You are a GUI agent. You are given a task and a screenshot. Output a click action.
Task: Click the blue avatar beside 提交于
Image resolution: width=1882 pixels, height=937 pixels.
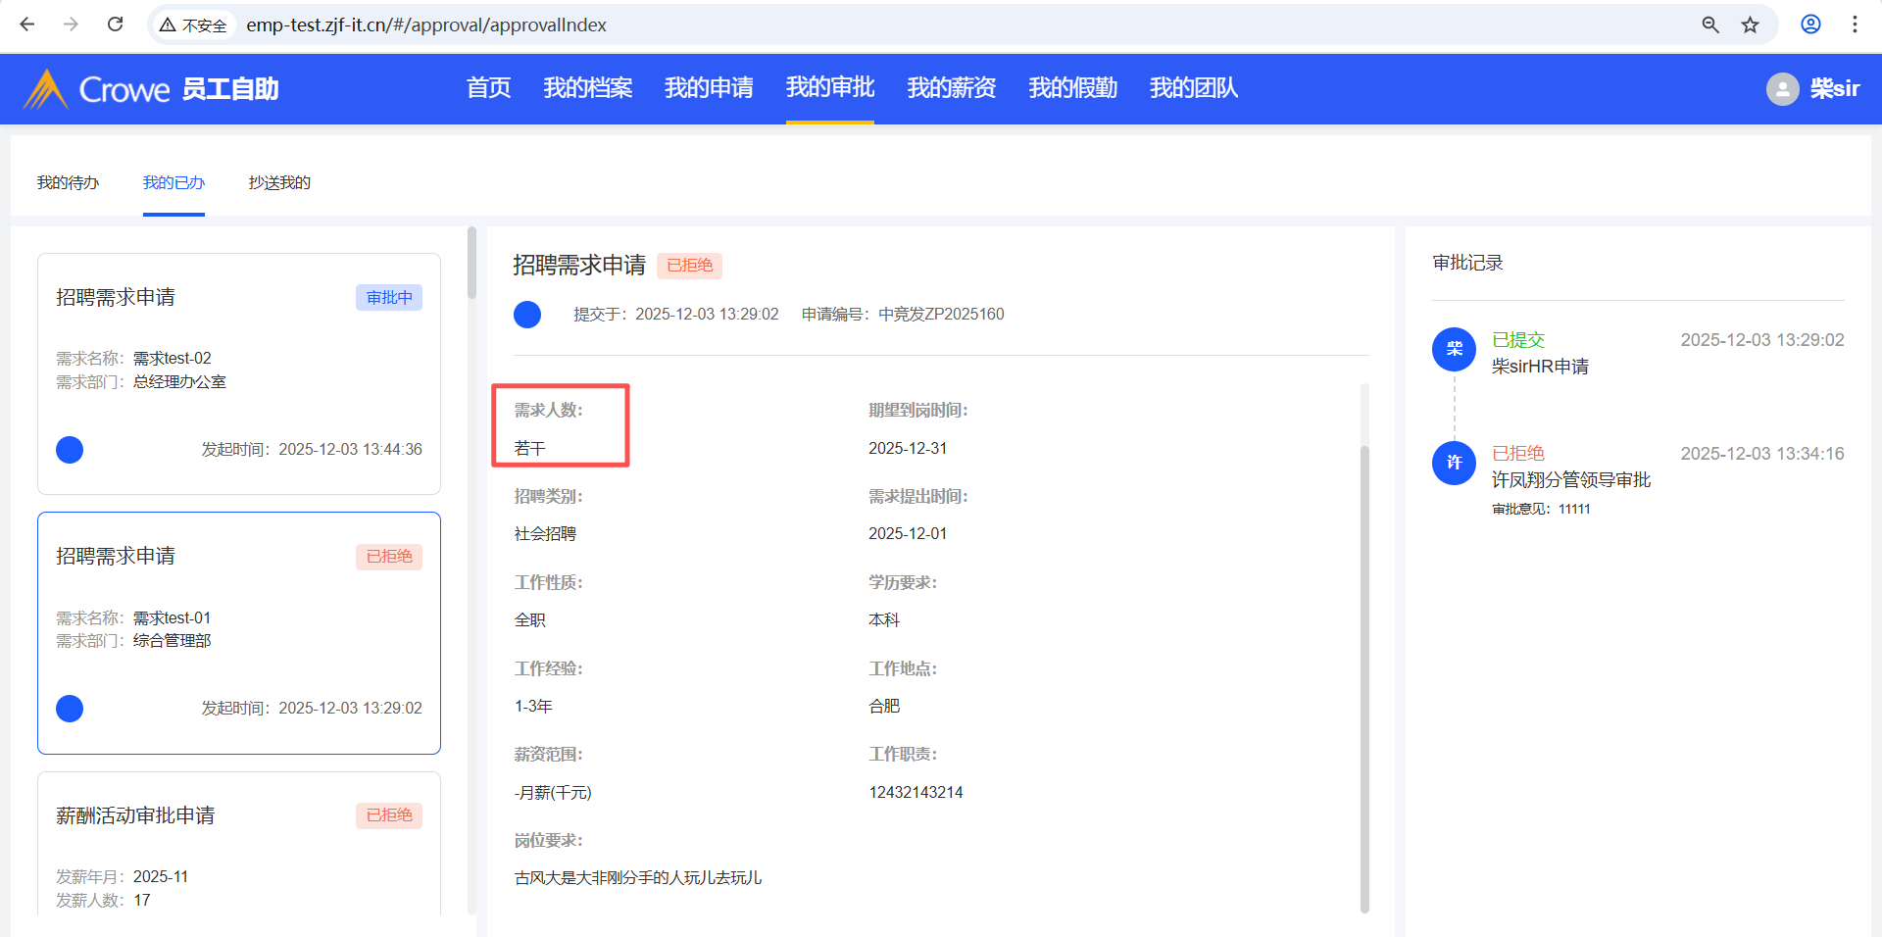527,315
